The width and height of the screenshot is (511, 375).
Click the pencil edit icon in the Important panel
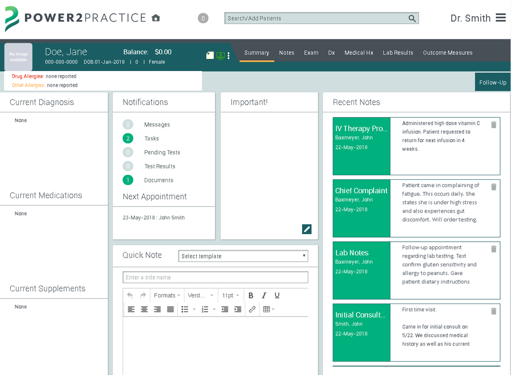[x=307, y=229]
